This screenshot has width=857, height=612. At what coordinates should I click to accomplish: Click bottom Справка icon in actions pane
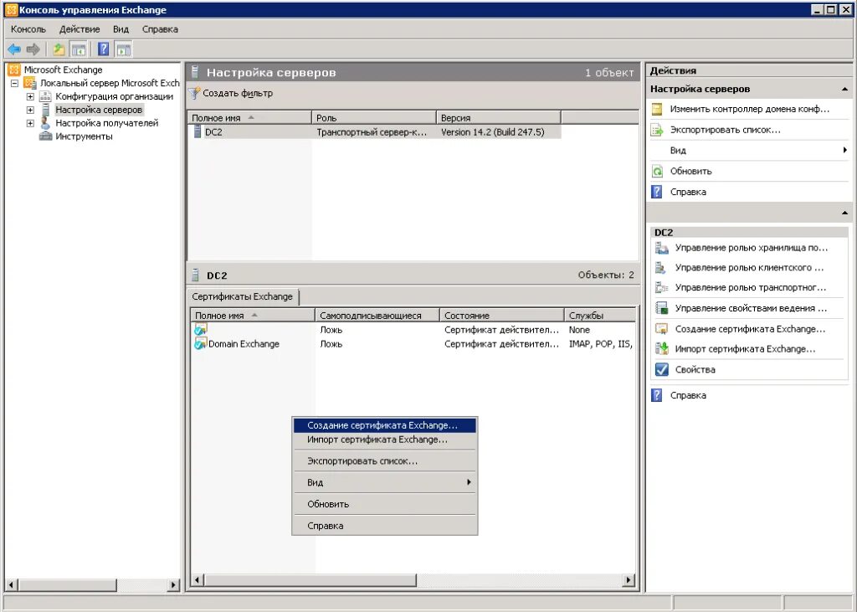click(x=657, y=395)
